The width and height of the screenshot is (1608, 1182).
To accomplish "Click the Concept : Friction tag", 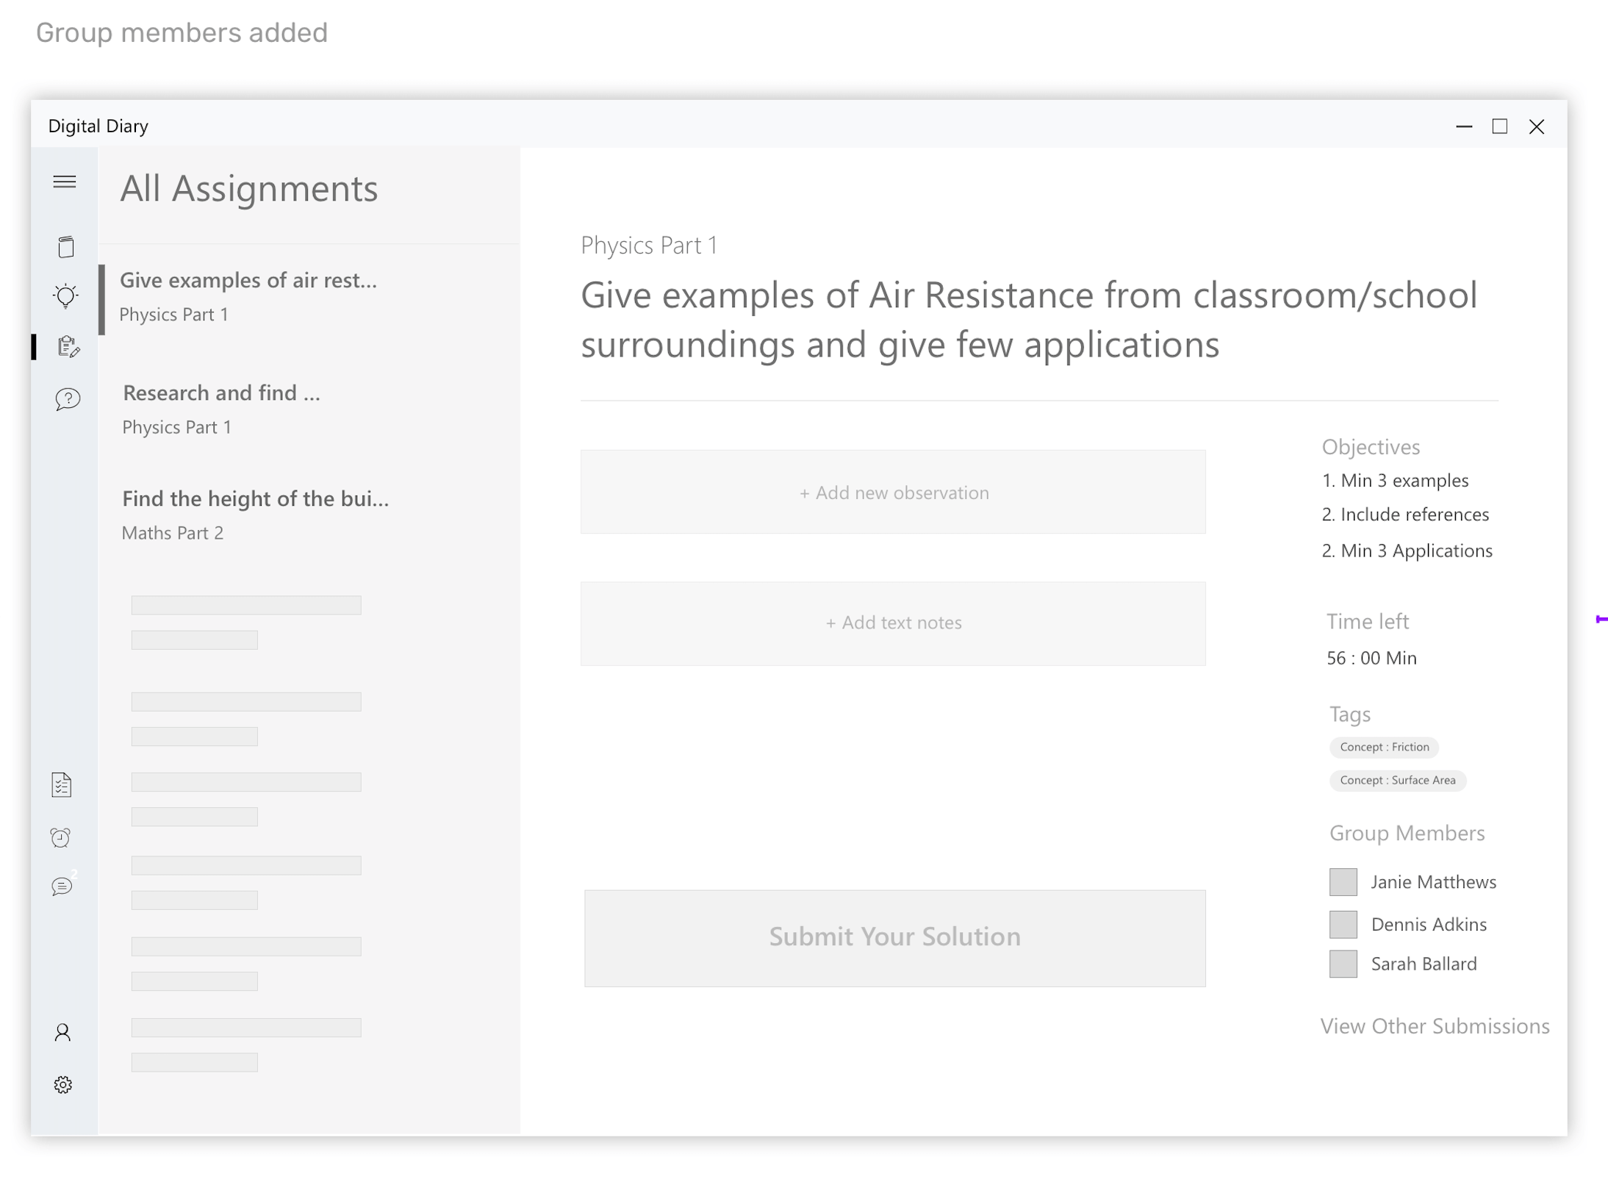I will click(x=1384, y=747).
